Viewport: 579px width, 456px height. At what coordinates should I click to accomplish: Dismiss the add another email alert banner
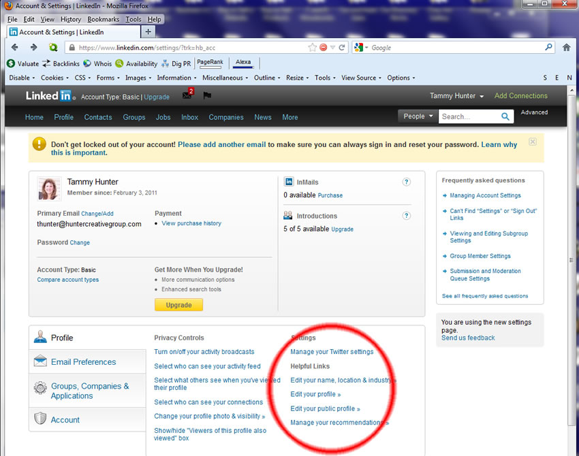click(x=533, y=142)
